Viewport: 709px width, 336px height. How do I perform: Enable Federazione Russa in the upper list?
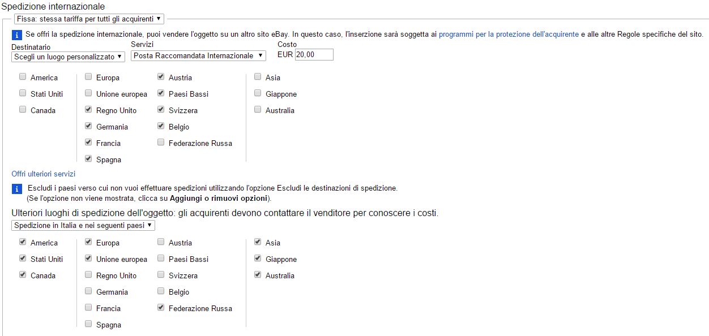(161, 143)
